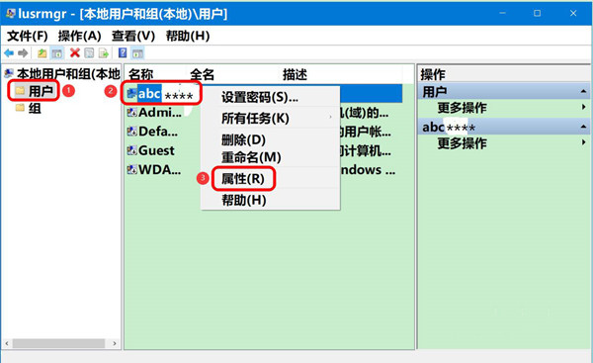The height and width of the screenshot is (363, 593).
Task: Choose 重命名(M) in context menu
Action: (251, 157)
